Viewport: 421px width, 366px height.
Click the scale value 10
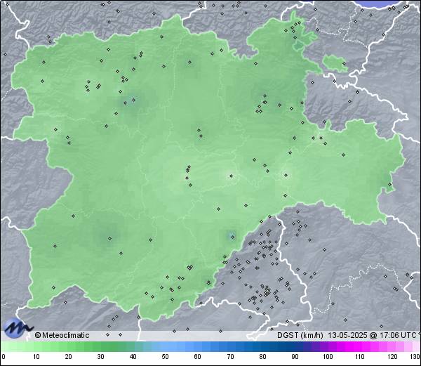pyautogui.click(x=36, y=357)
